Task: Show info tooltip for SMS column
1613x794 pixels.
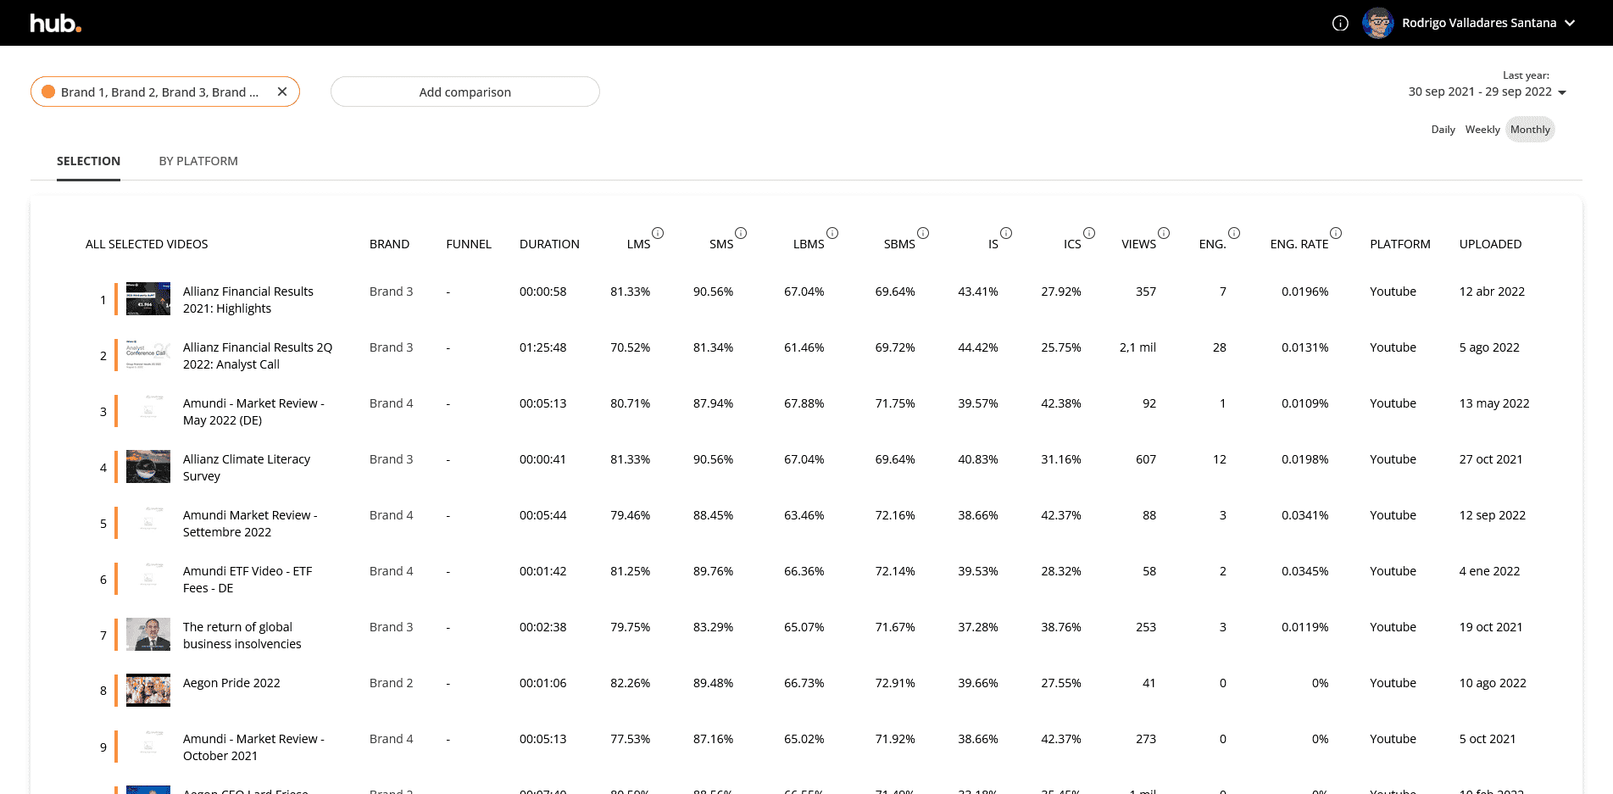Action: pyautogui.click(x=741, y=233)
